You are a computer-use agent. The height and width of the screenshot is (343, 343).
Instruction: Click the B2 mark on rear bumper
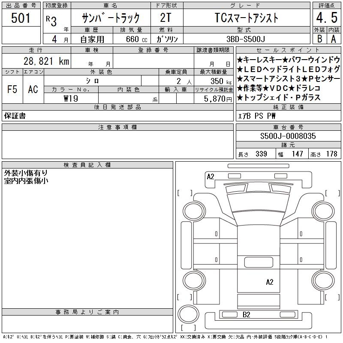[x=246, y=315]
